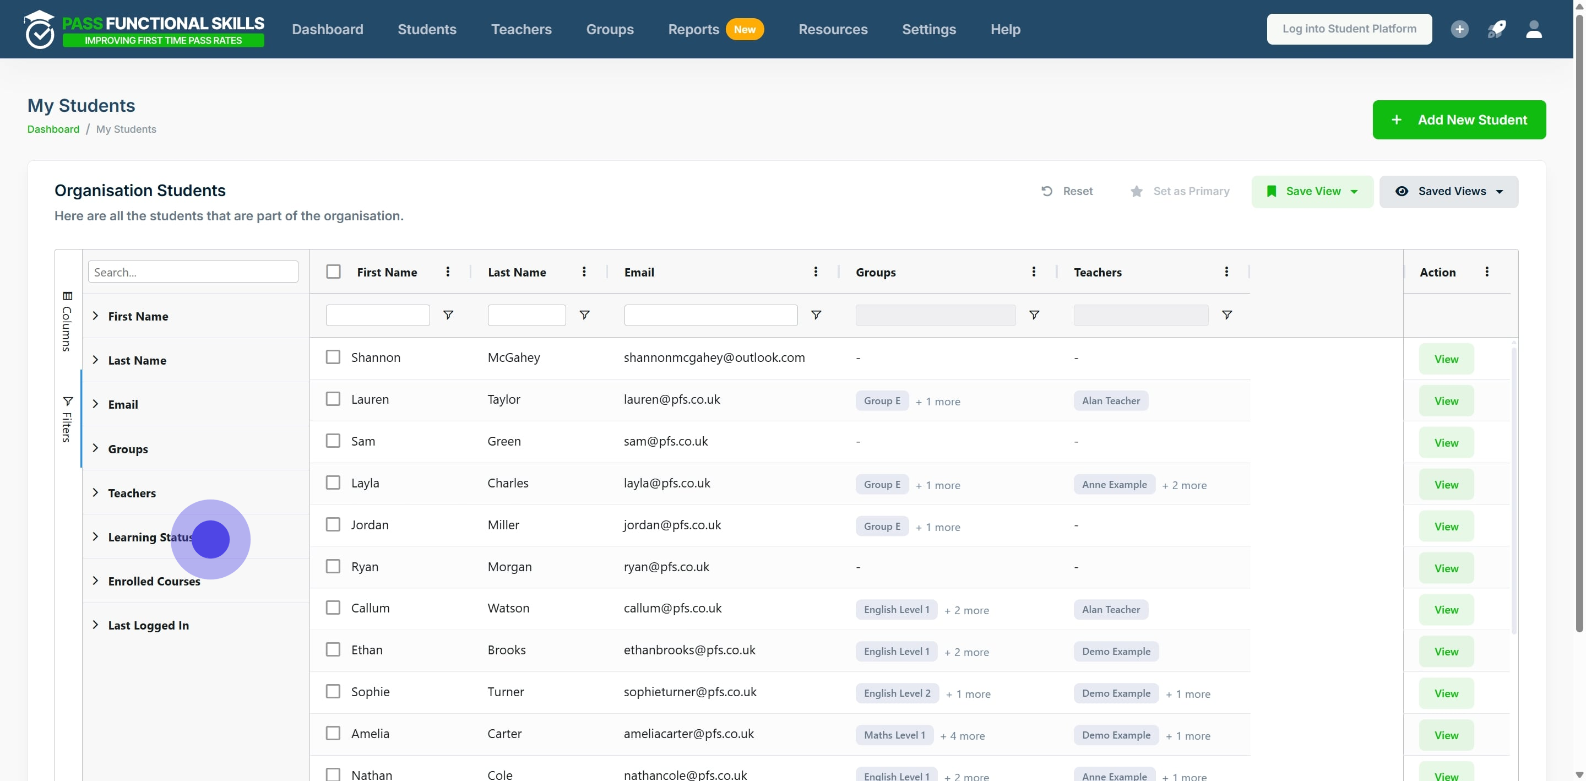This screenshot has width=1586, height=781.
Task: Open Last Name column menu dots
Action: point(584,272)
